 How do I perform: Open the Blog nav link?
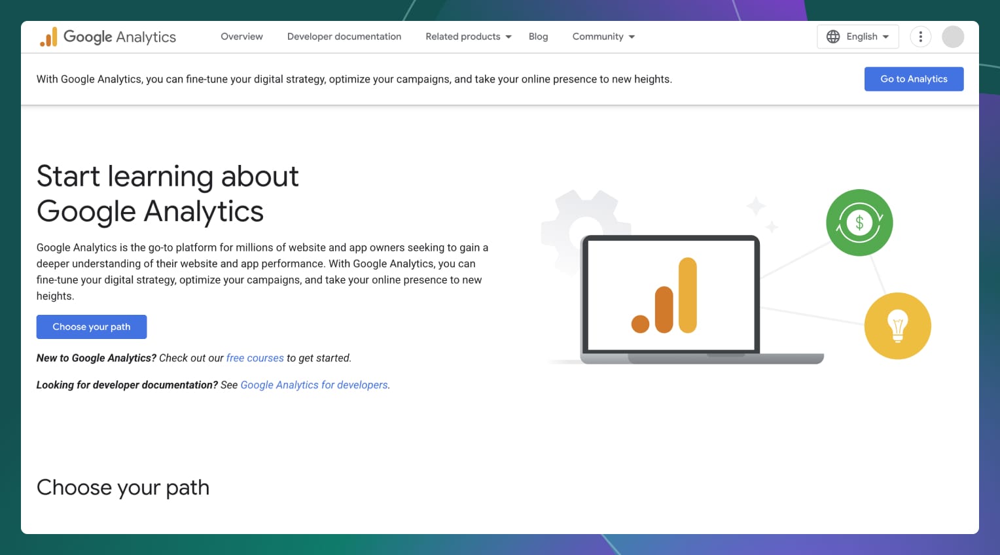[x=538, y=37]
